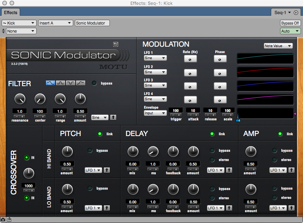Viewport: 303px width, 223px height.
Task: Click the LFO 1 Rate note value button
Action: (190, 59)
